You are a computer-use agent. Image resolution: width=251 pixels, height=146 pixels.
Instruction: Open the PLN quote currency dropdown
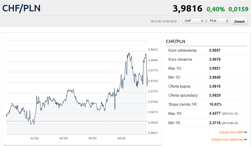pyautogui.click(x=219, y=21)
